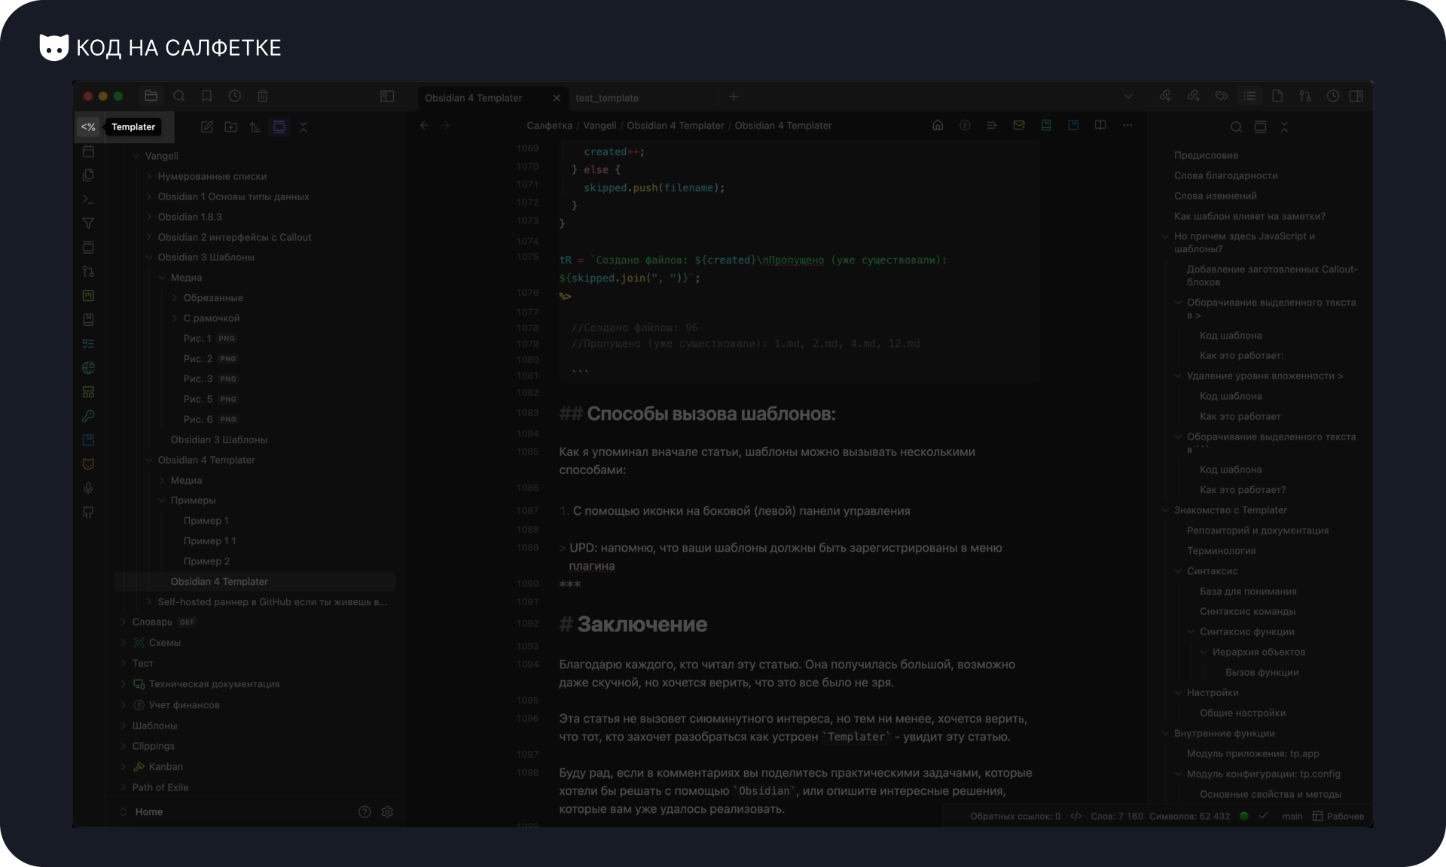
Task: Jump to Предисловие in outline
Action: pos(1206,155)
